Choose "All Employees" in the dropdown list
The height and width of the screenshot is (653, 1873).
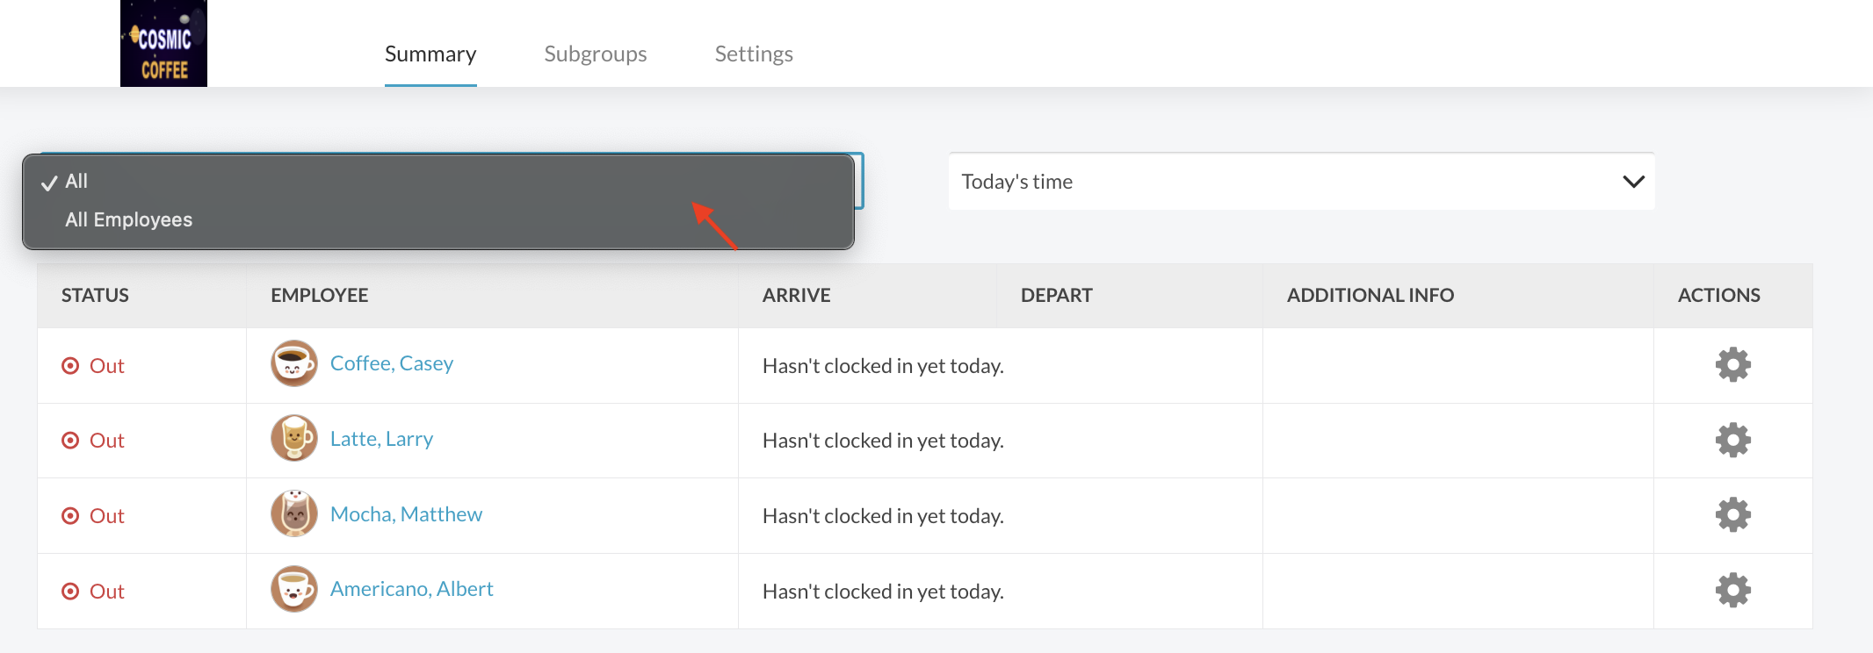point(128,219)
